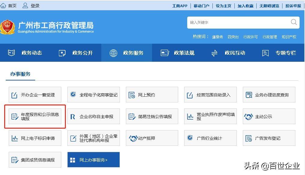The height and width of the screenshot is (175, 305).
Task: Click the 政策法规 nav icon
Action: (x=165, y=53)
